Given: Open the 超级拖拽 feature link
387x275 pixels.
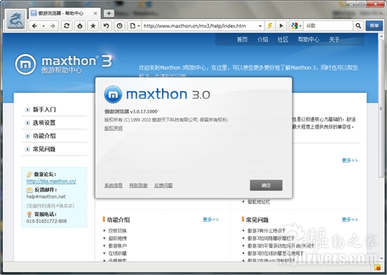Looking at the screenshot, I should coord(118,239).
